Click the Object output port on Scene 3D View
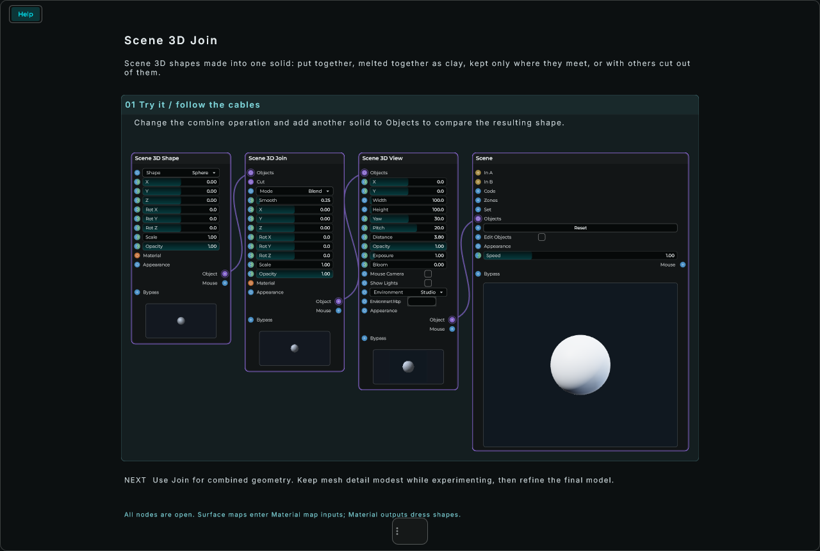This screenshot has width=820, height=551. (452, 320)
